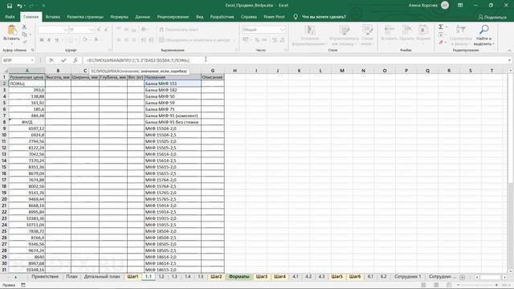Click the macro record icon in status bar

pyautogui.click(x=23, y=285)
